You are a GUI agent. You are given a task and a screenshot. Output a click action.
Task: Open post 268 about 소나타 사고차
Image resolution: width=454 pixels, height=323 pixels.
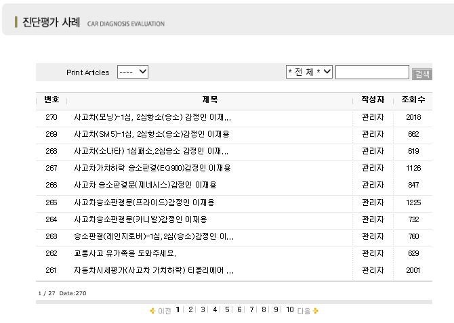pos(150,151)
